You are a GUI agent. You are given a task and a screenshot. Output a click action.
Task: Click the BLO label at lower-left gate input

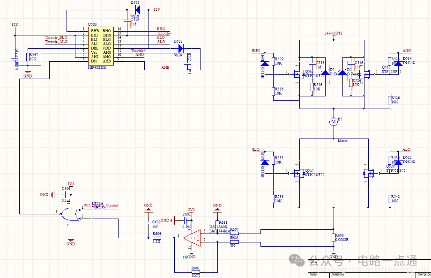256,149
